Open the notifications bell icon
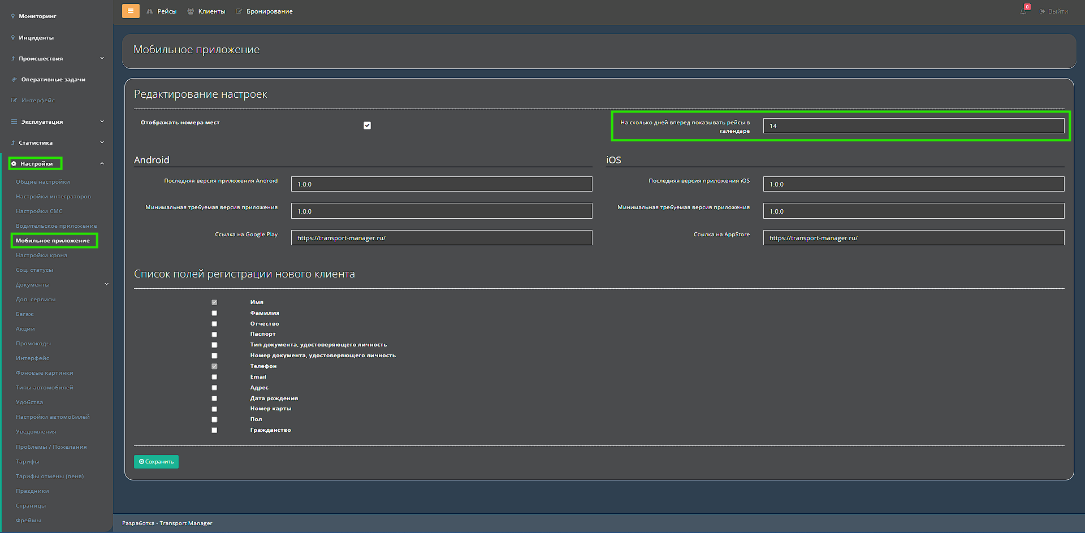Viewport: 1085px width, 533px height. point(1023,11)
